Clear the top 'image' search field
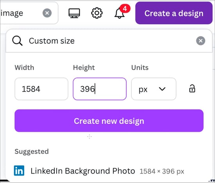Screen dimensions: 215x183 coord(47,13)
